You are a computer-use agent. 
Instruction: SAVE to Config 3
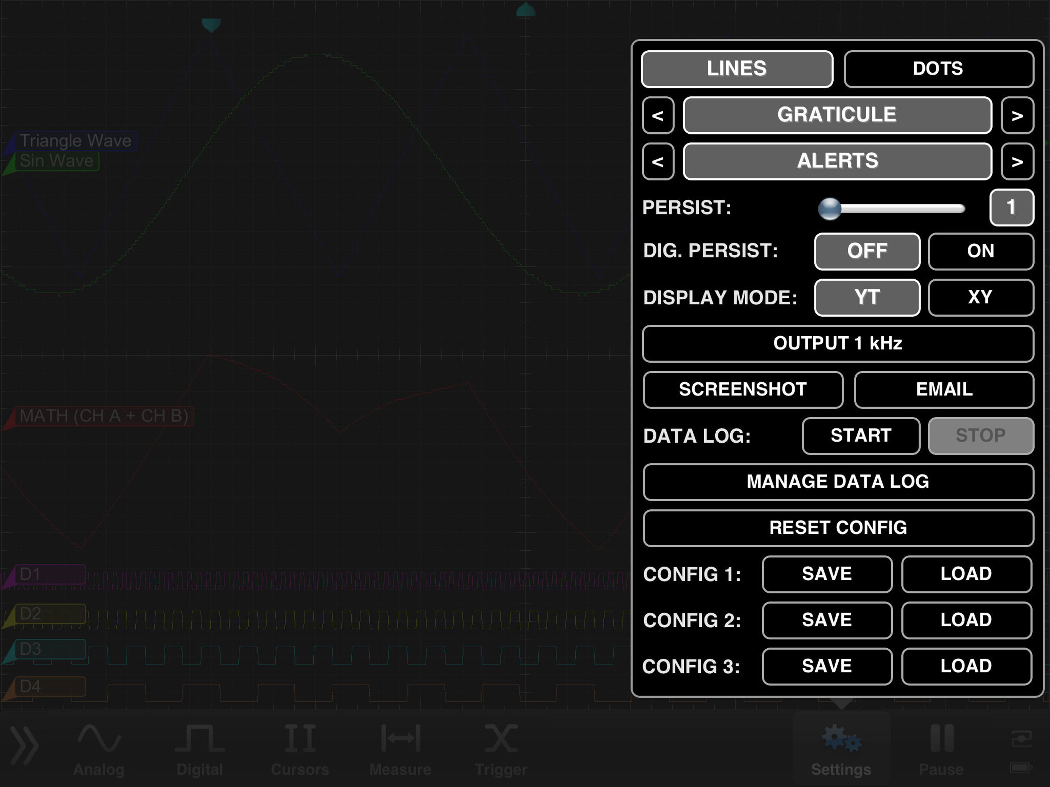click(827, 666)
